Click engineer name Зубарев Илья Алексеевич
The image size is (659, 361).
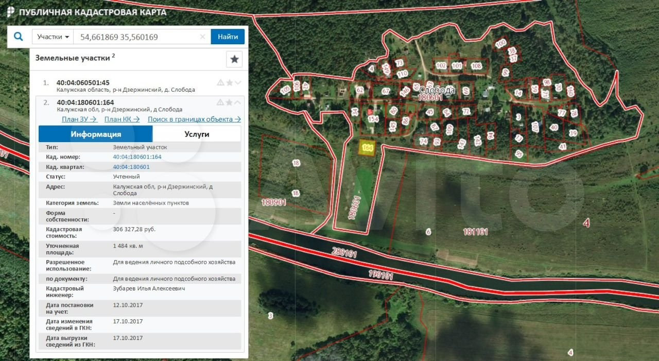click(149, 288)
